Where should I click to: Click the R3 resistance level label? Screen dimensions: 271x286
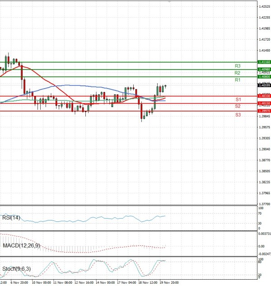point(237,66)
